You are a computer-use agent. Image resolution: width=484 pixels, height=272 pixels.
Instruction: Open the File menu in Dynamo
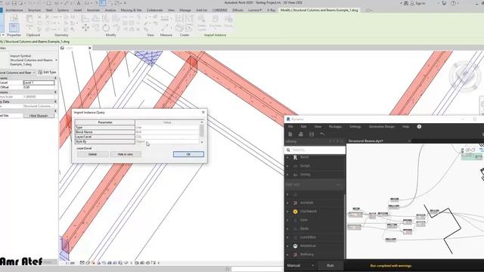point(290,127)
